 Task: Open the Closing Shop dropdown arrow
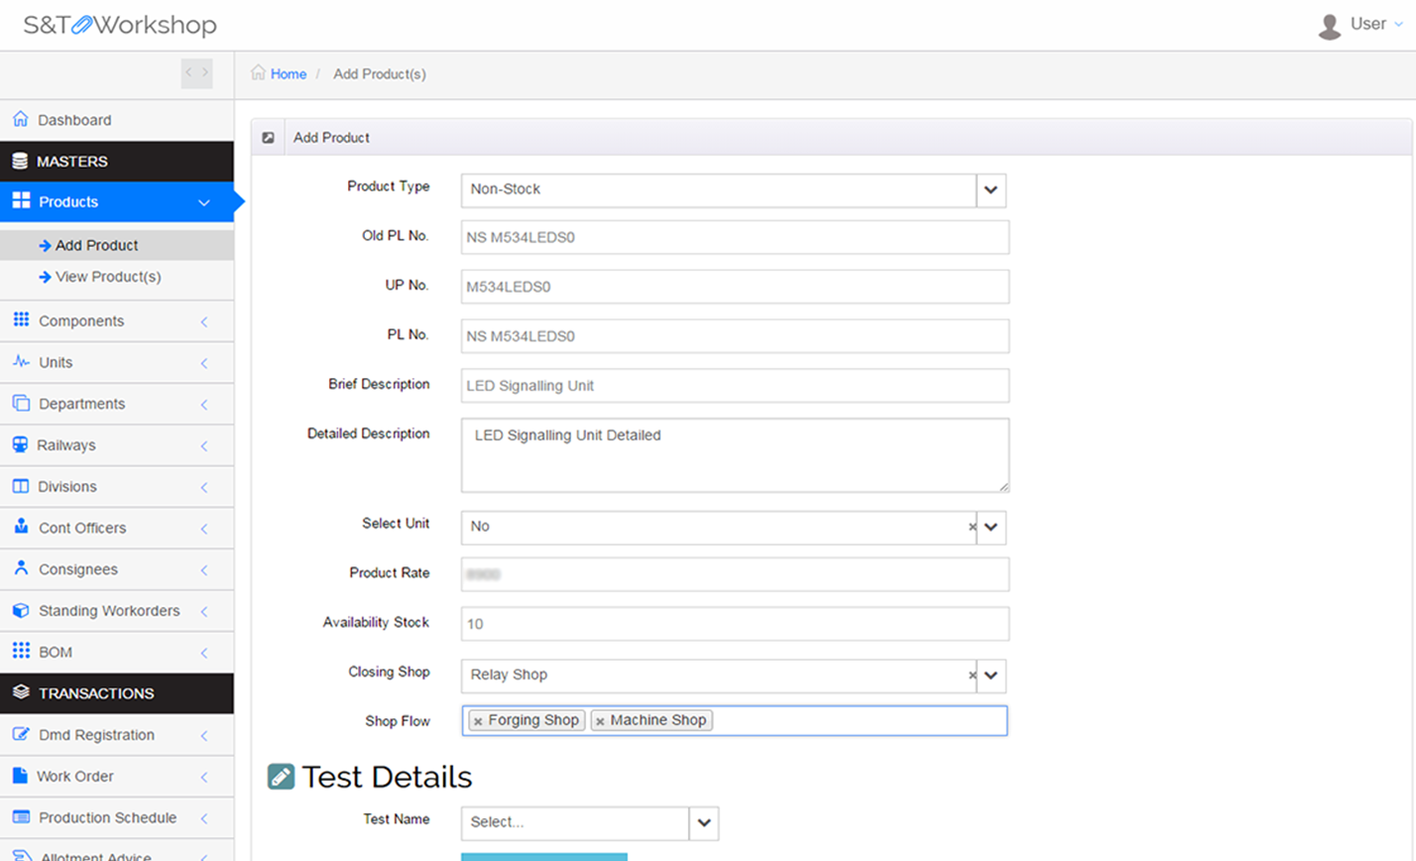point(991,676)
